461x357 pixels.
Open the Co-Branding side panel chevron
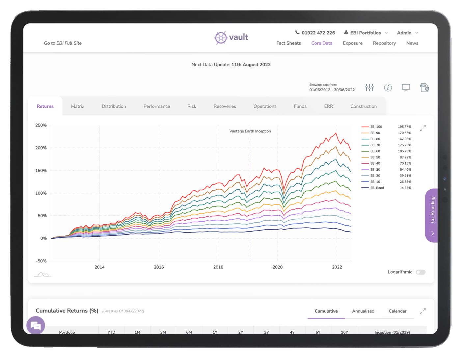(432, 233)
